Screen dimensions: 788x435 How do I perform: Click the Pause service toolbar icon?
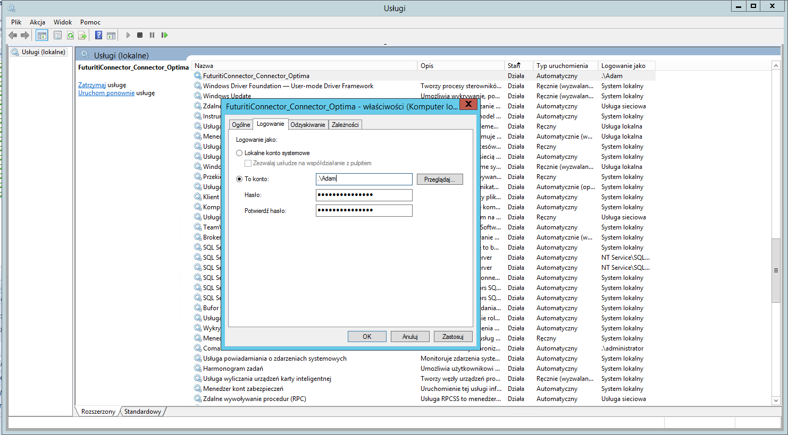tap(152, 35)
